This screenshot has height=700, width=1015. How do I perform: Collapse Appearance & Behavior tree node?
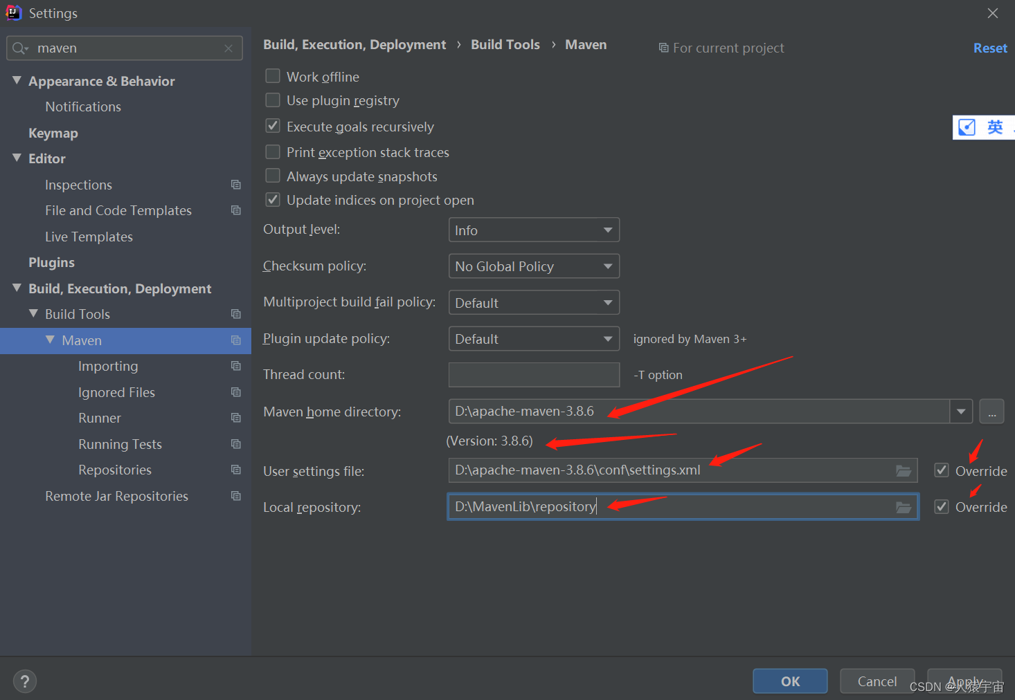pyautogui.click(x=17, y=80)
